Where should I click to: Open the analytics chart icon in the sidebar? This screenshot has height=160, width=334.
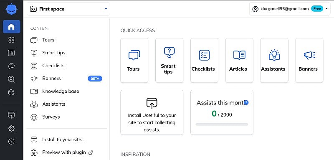click(x=11, y=53)
